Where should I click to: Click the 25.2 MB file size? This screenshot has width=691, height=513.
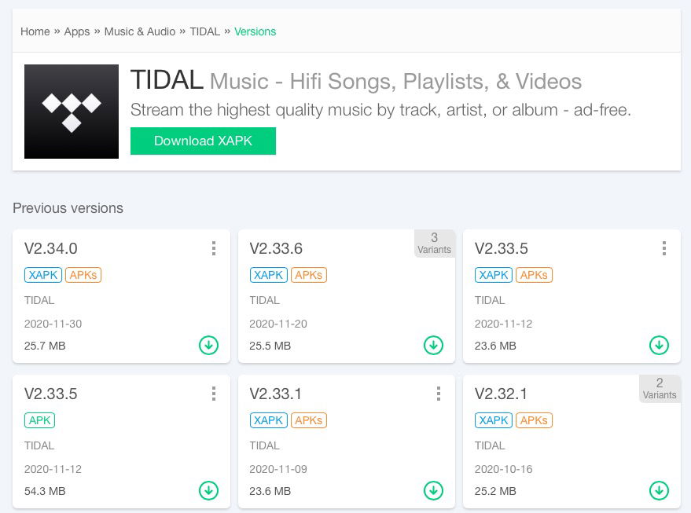point(495,491)
